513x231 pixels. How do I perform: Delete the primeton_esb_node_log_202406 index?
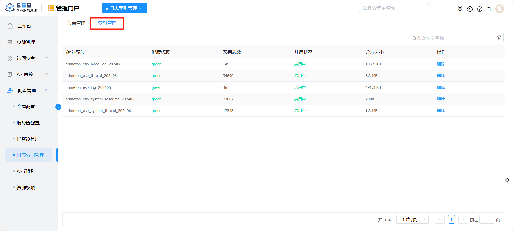[x=441, y=64]
